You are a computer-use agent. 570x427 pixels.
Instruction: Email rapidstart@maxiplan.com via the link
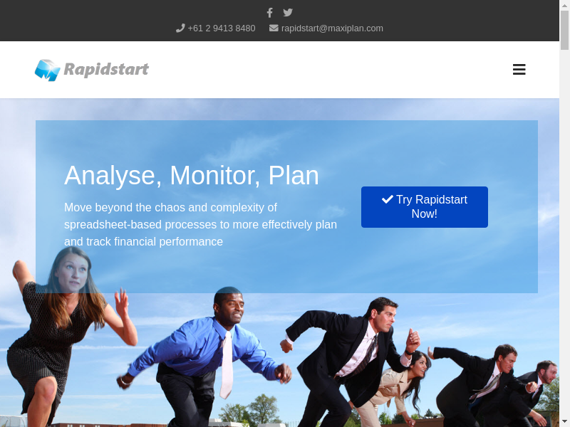pyautogui.click(x=332, y=28)
